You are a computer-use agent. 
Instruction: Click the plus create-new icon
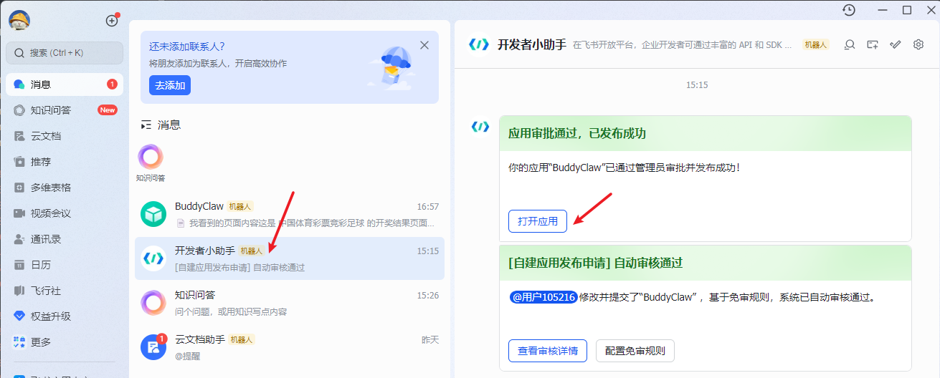point(112,21)
